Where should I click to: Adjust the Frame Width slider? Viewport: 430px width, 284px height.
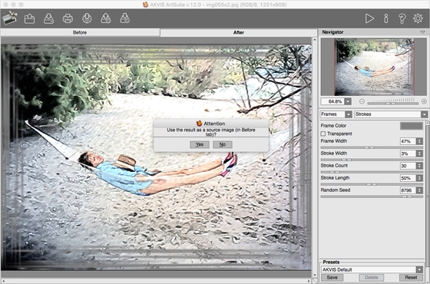tap(372, 147)
